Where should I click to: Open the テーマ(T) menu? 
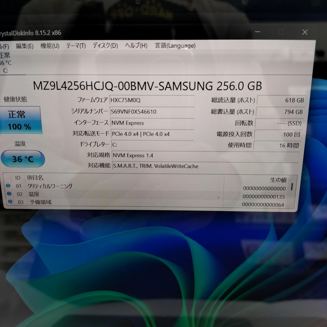pos(76,46)
